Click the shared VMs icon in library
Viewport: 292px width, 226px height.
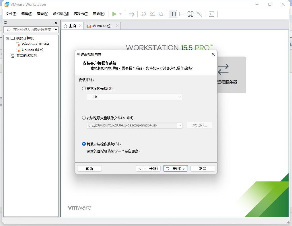pyautogui.click(x=13, y=56)
